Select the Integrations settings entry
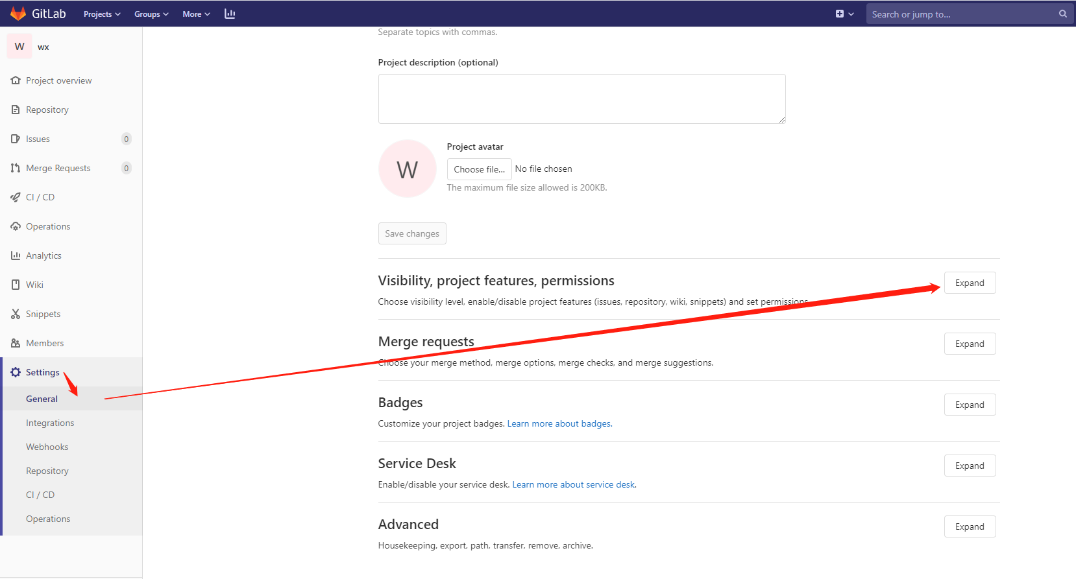Viewport: 1076px width, 579px height. tap(50, 422)
